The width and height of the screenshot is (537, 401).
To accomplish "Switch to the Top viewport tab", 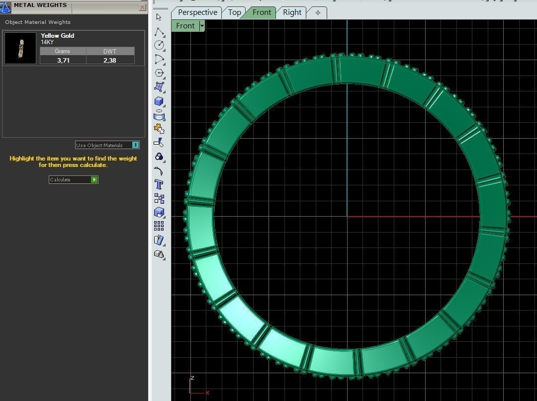I will [235, 12].
